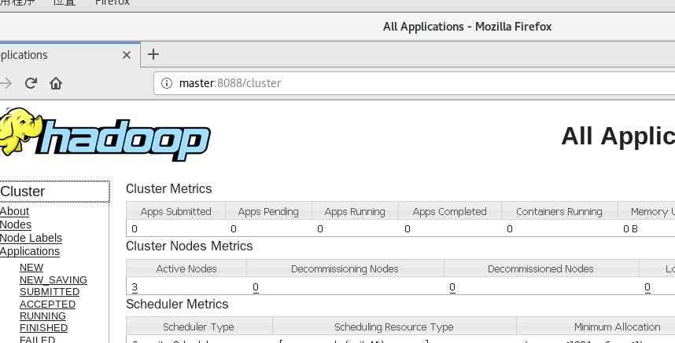Click the Hadoop elephant logo

pyautogui.click(x=105, y=135)
